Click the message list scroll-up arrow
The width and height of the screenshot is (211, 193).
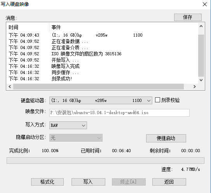click(201, 26)
